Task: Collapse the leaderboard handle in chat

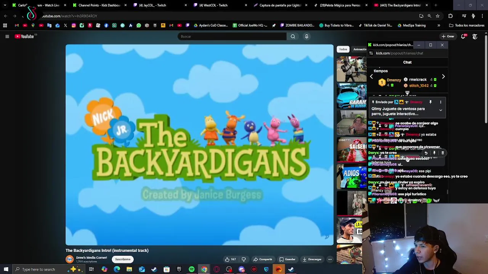Action: point(407,93)
